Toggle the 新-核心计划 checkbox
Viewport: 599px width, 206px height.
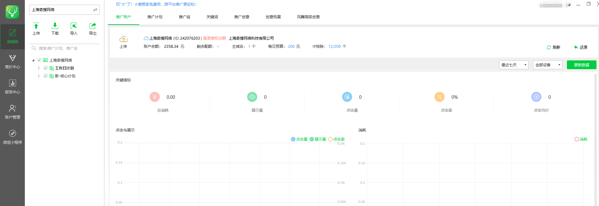point(46,76)
